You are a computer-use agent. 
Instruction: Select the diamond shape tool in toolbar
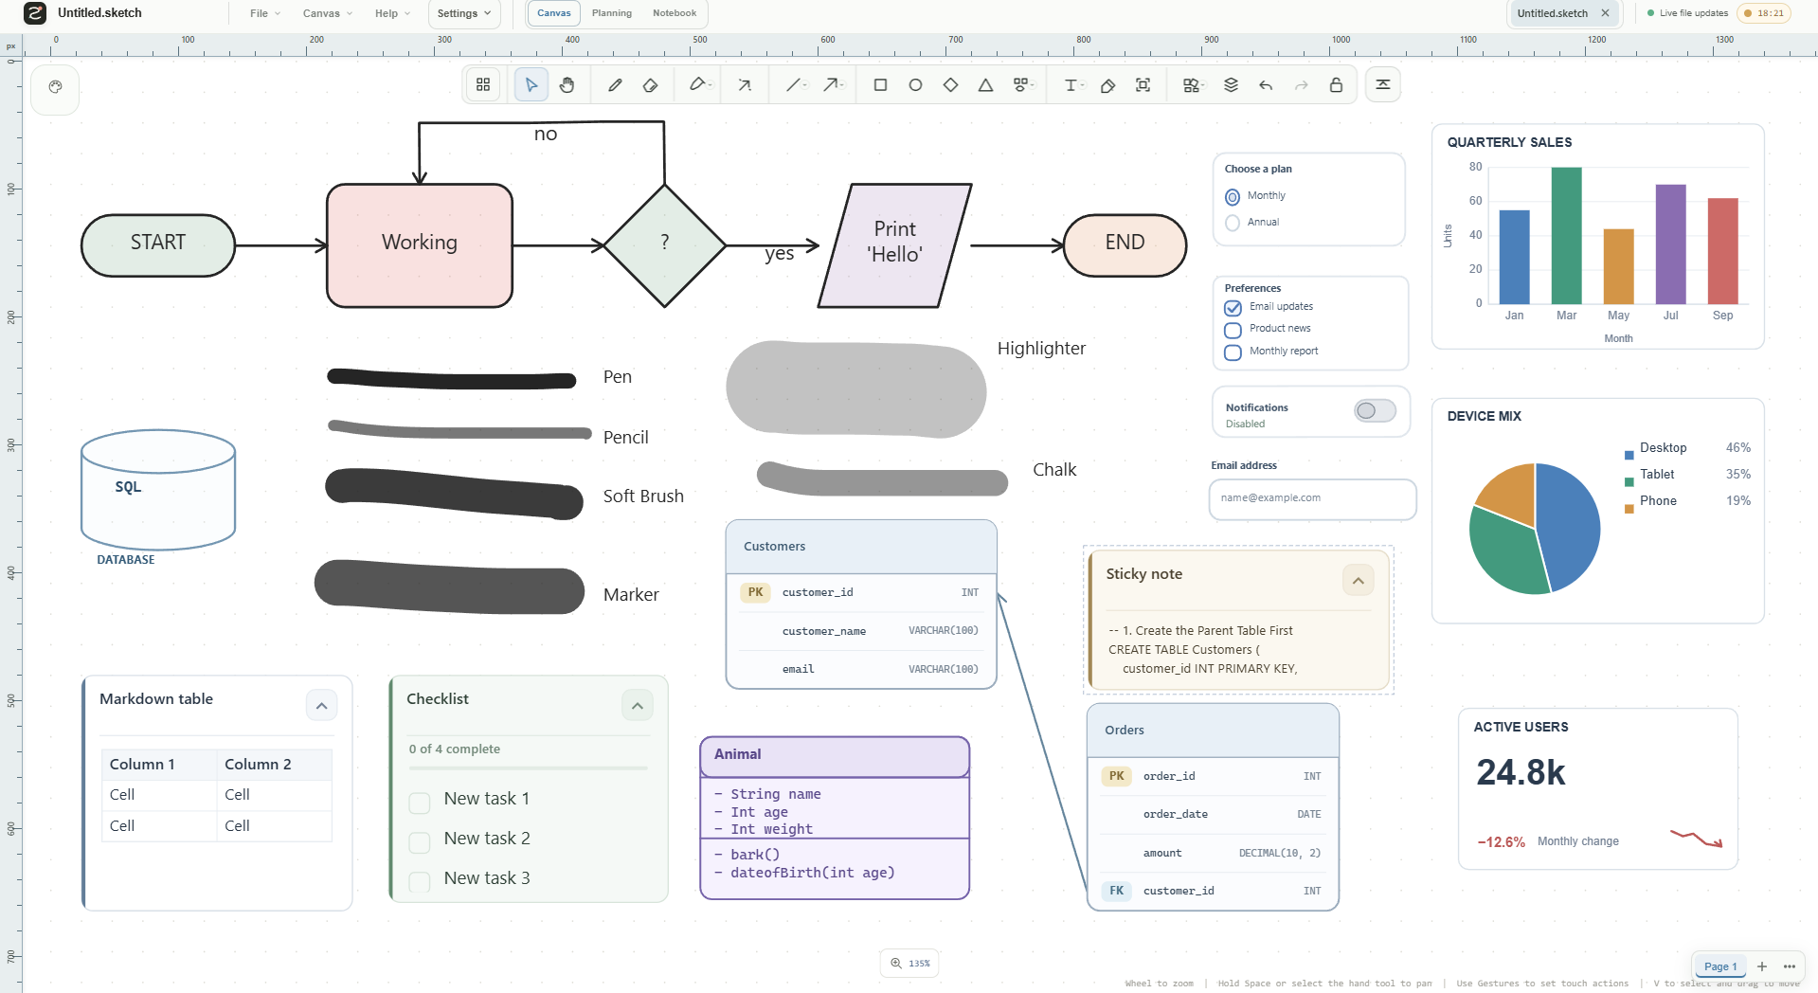click(x=950, y=85)
